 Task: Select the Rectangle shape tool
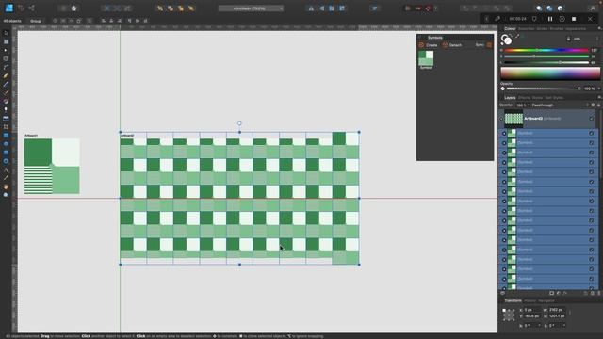click(x=6, y=136)
